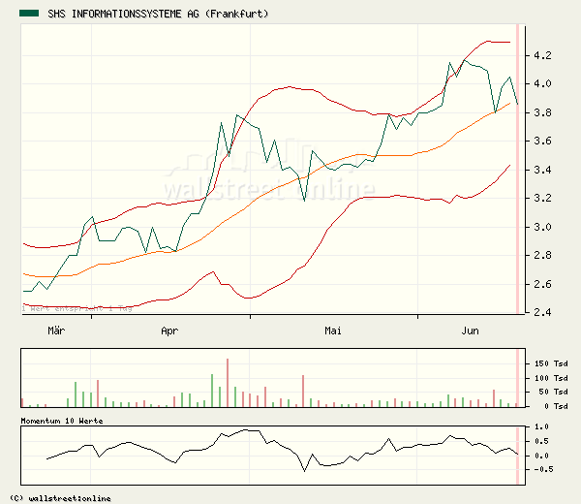
Task: Click the tall red volume bar in early Mai
Action: (303, 391)
